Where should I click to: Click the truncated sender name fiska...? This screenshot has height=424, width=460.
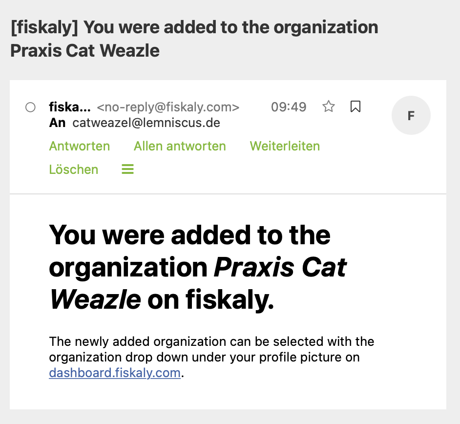pos(70,106)
